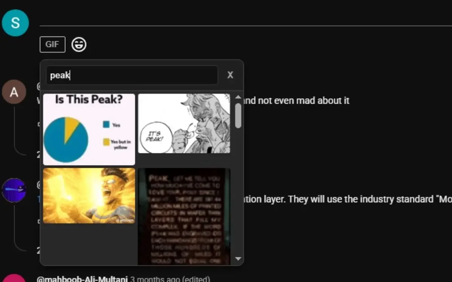Select the 'Is This Peak?' pie chart GIF
This screenshot has height=282, width=452.
click(x=89, y=129)
